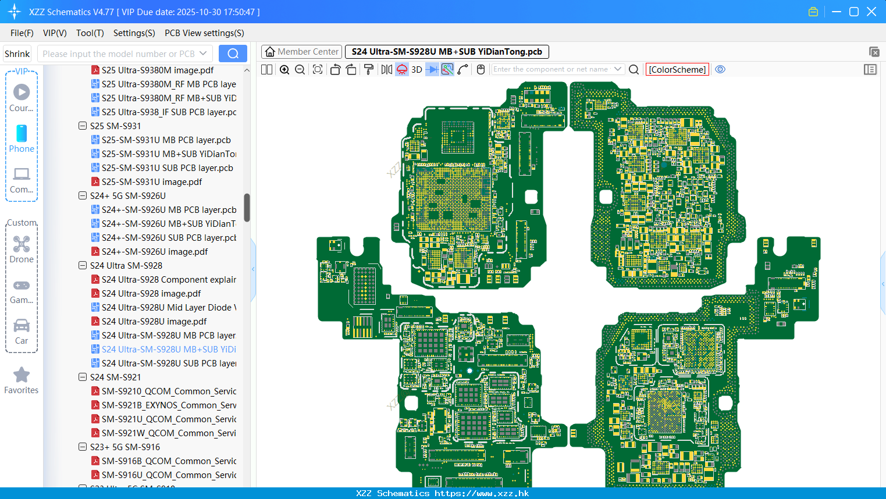Open the VIP(V) menu
886x499 pixels.
click(55, 33)
